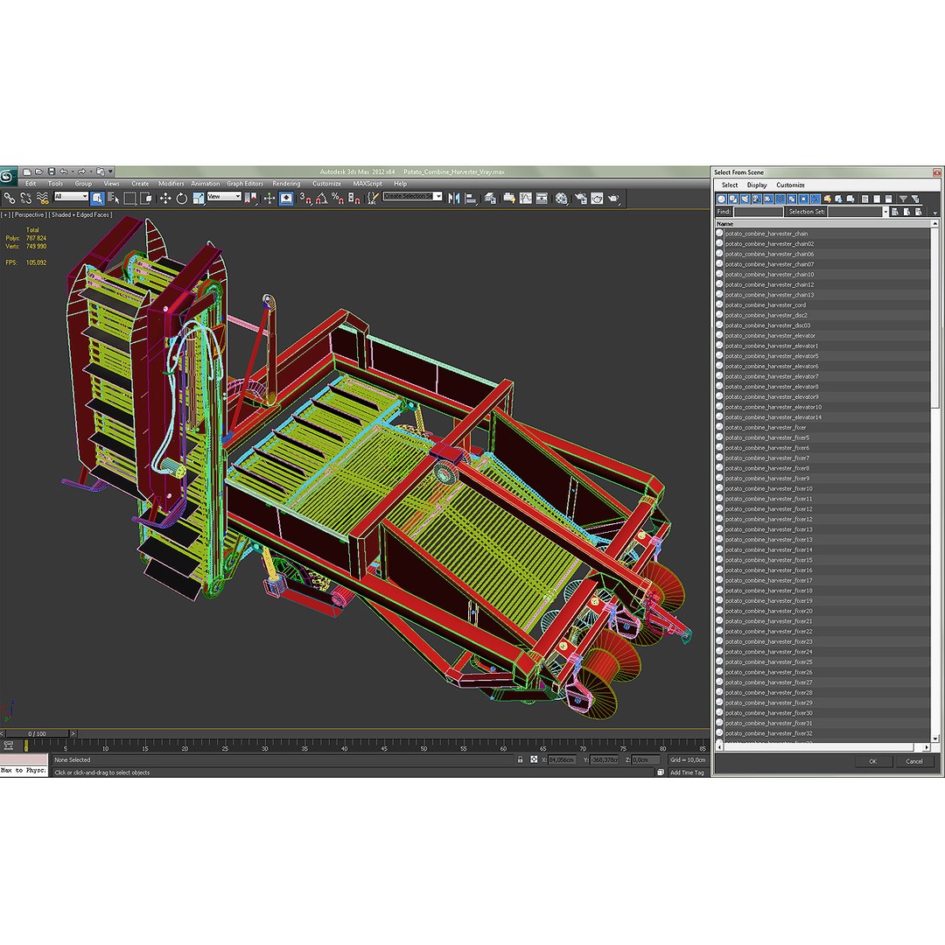Toggle keyboard shortcut override icon
This screenshot has width=945, height=945.
pyautogui.click(x=286, y=198)
